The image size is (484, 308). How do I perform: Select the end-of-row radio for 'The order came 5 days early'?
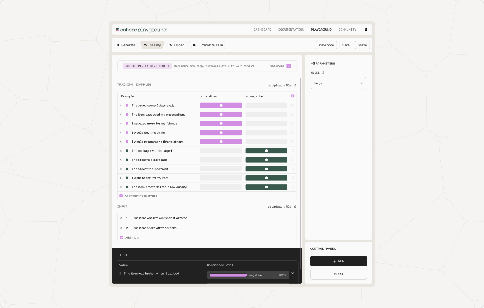[x=292, y=105]
